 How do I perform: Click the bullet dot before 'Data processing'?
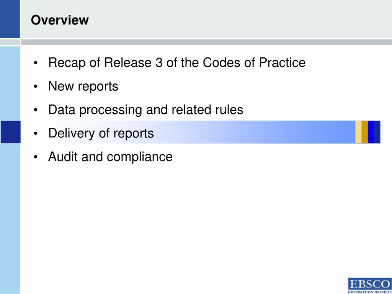tap(36, 110)
